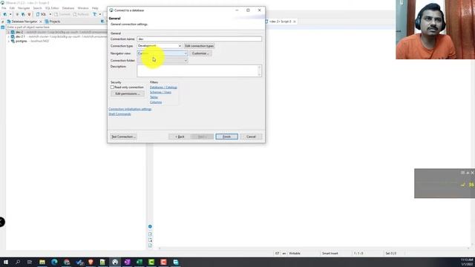Click the Edit permissions button

click(128, 94)
